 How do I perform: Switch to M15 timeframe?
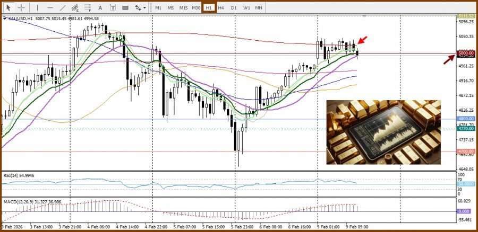point(183,7)
